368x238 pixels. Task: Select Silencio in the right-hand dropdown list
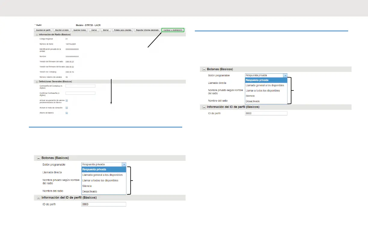(250, 96)
